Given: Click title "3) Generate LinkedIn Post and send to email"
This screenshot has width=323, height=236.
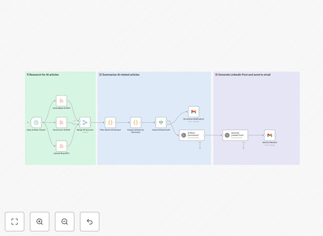Looking at the screenshot, I should coord(243,75).
